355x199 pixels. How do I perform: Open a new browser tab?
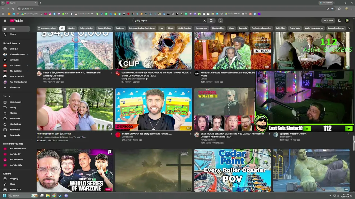40,3
